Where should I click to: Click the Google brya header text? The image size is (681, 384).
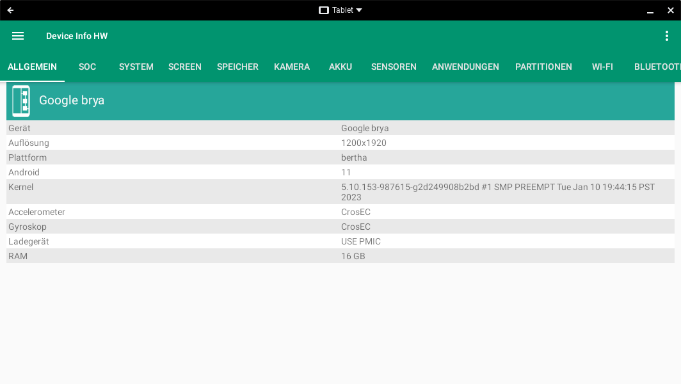pyautogui.click(x=72, y=100)
